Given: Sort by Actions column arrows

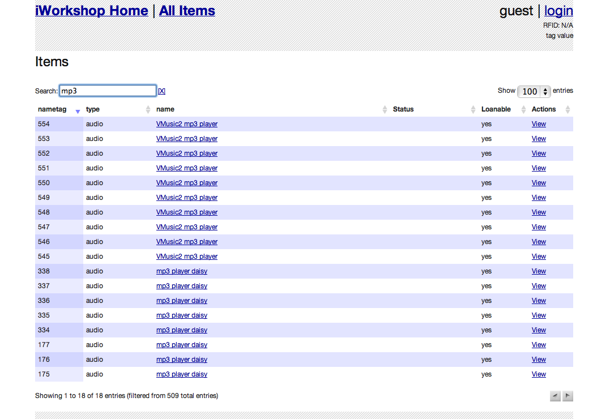Looking at the screenshot, I should 568,109.
